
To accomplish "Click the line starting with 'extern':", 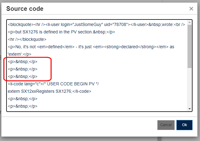I will click(19, 54).
